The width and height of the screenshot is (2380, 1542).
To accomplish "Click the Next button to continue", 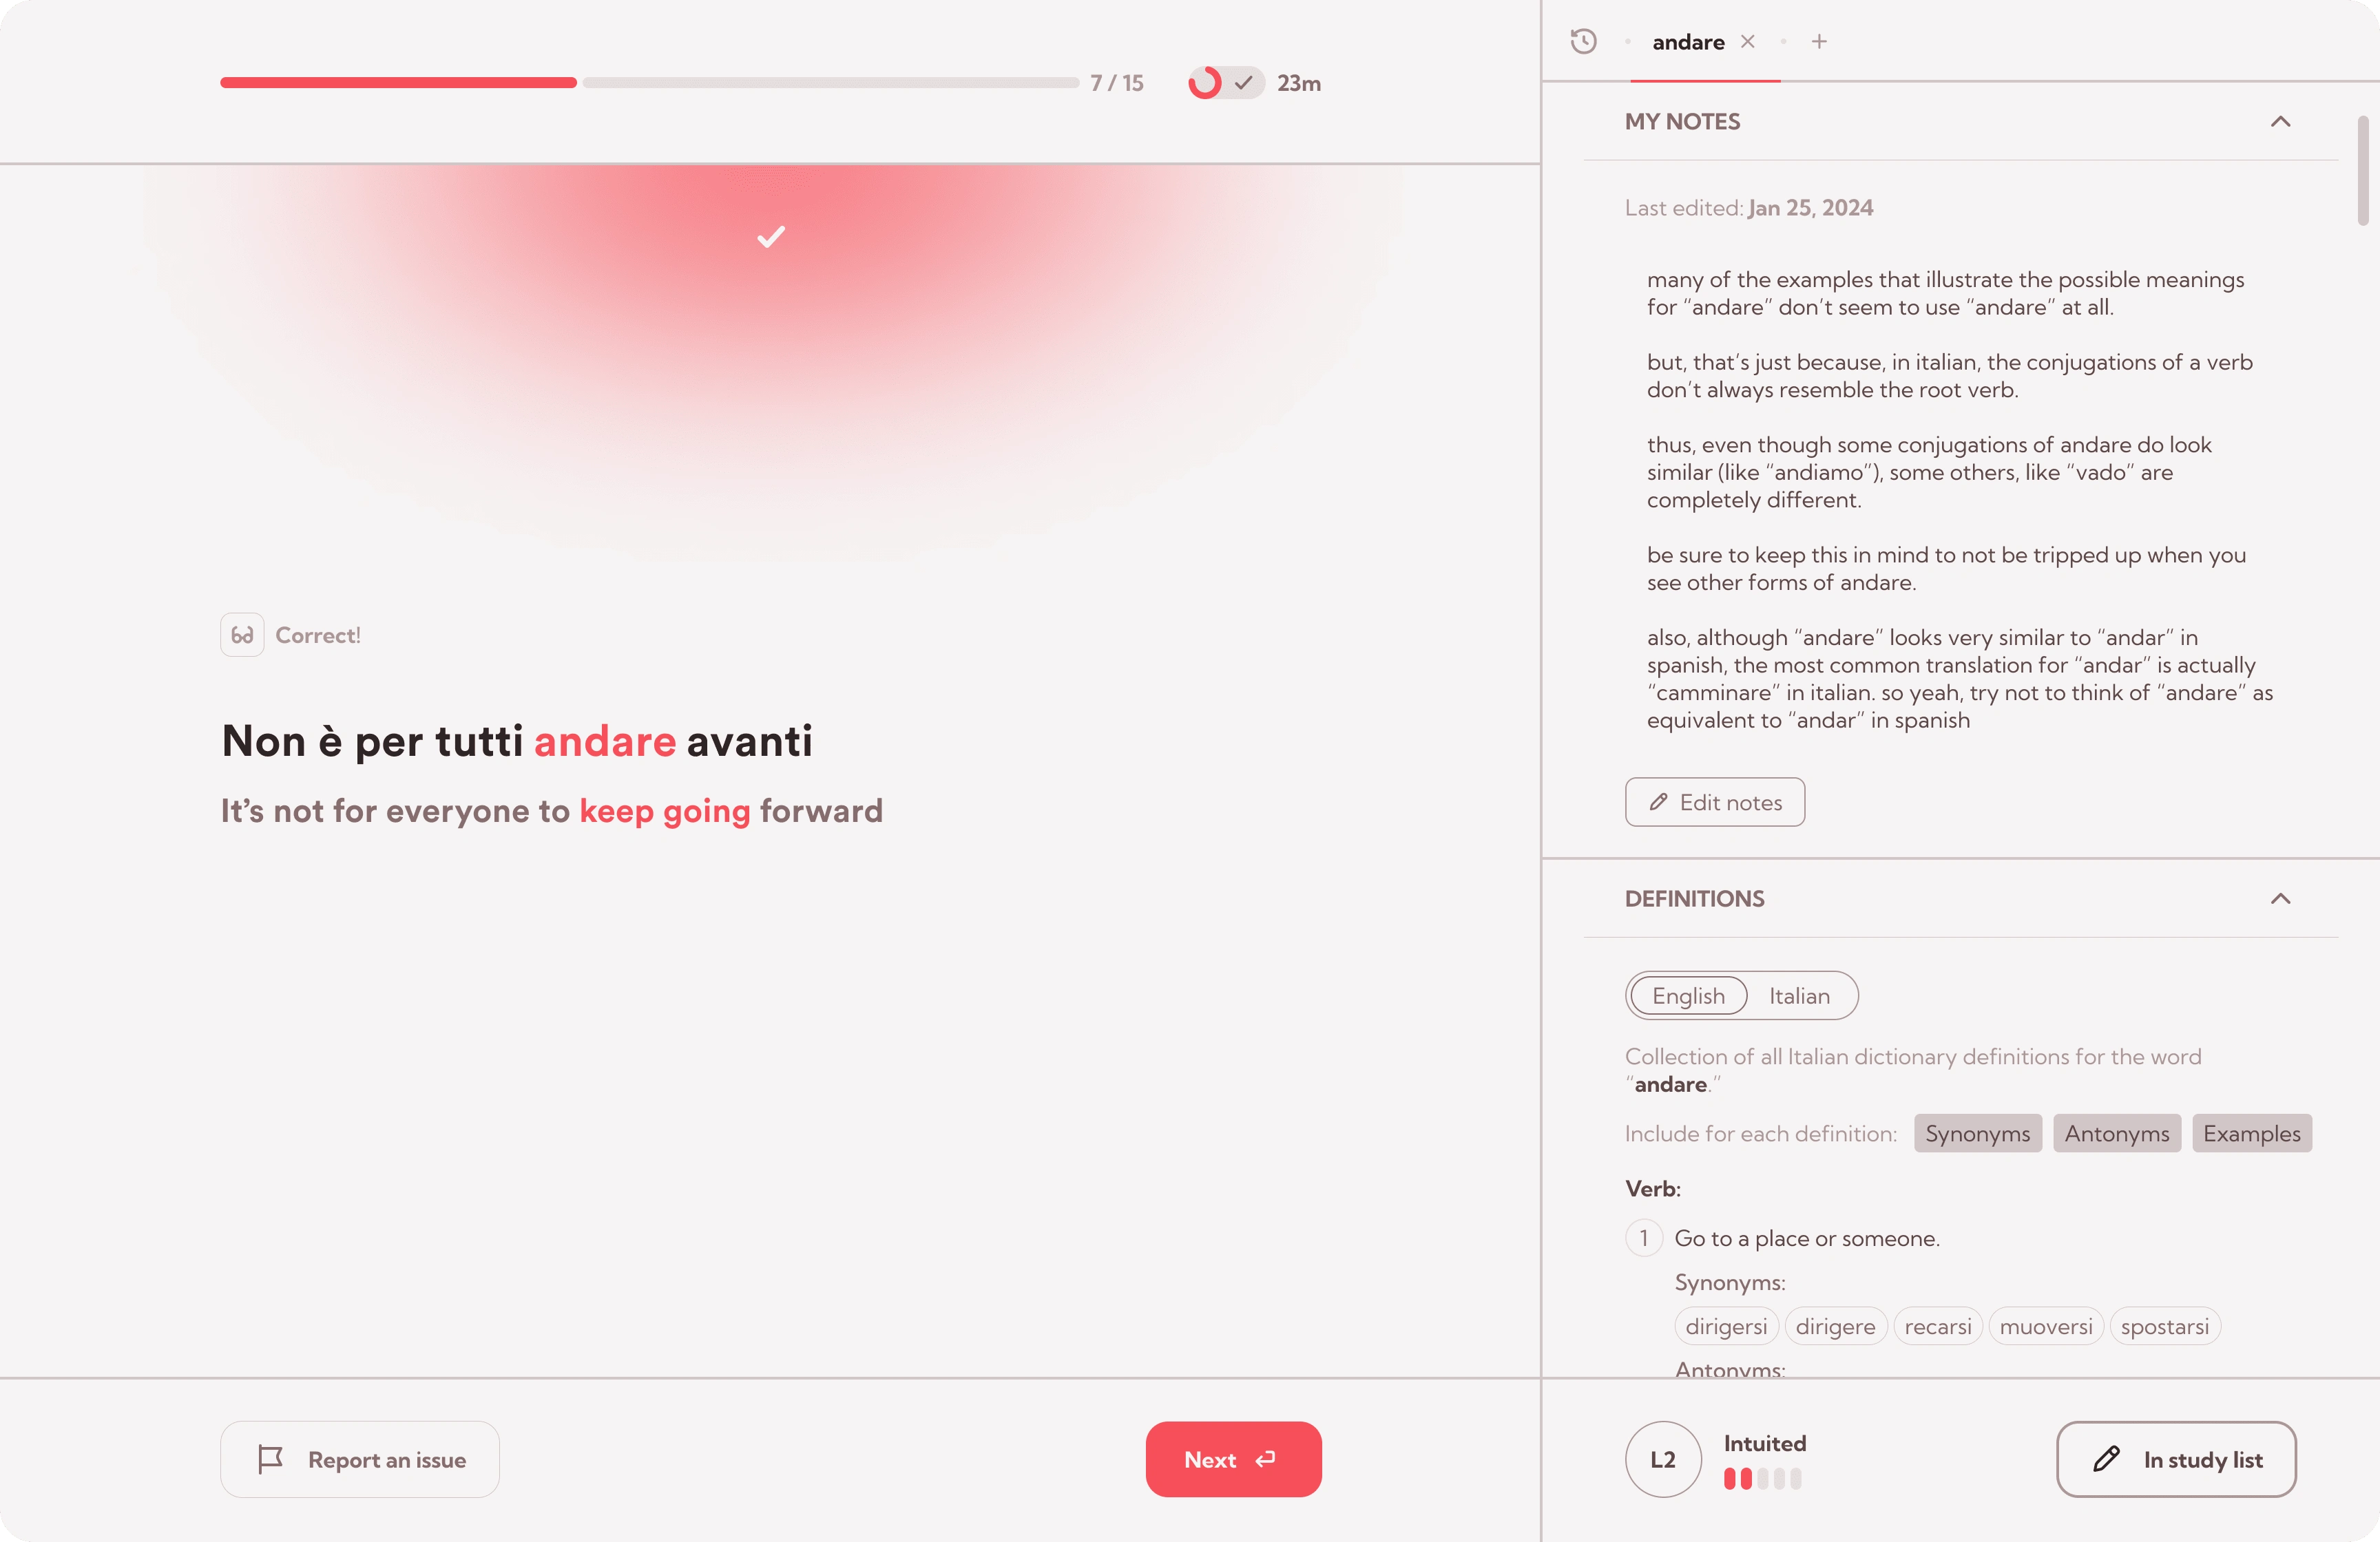I will click(1233, 1459).
